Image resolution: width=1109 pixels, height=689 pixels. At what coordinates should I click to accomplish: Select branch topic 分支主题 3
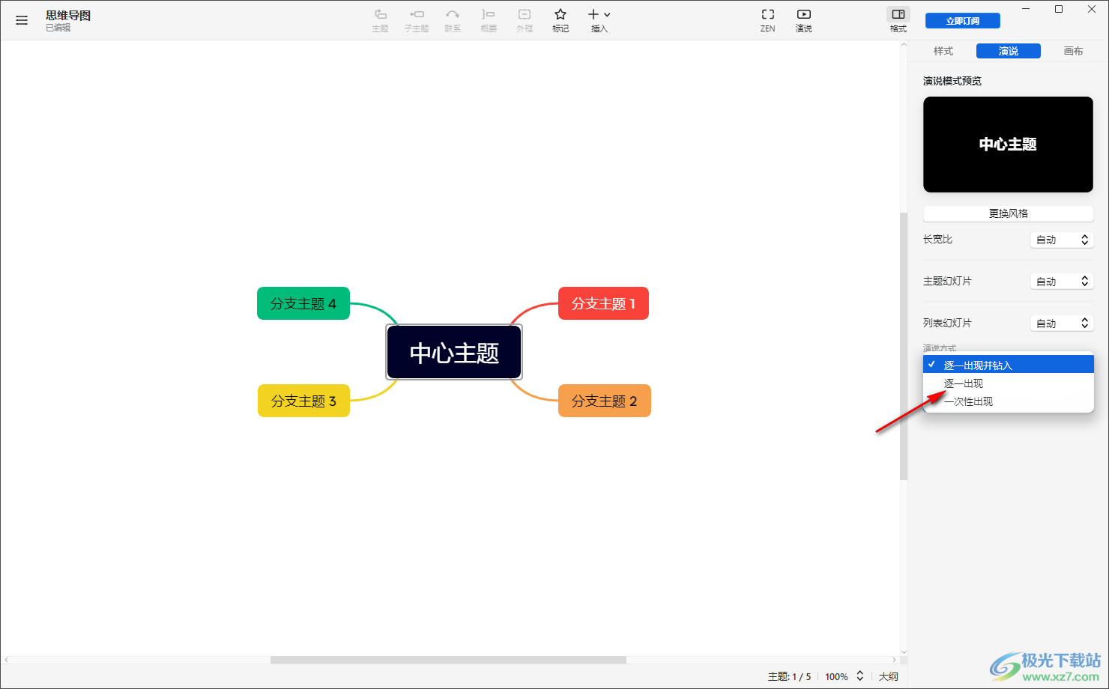point(303,401)
